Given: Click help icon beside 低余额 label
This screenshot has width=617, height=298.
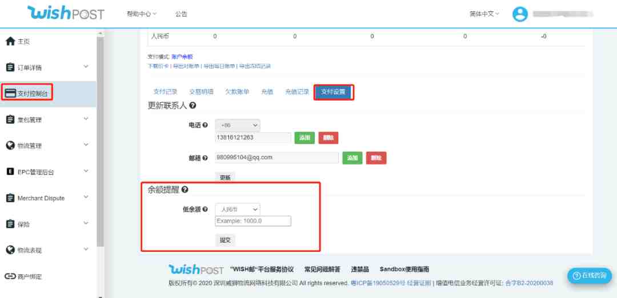Looking at the screenshot, I should [x=205, y=210].
